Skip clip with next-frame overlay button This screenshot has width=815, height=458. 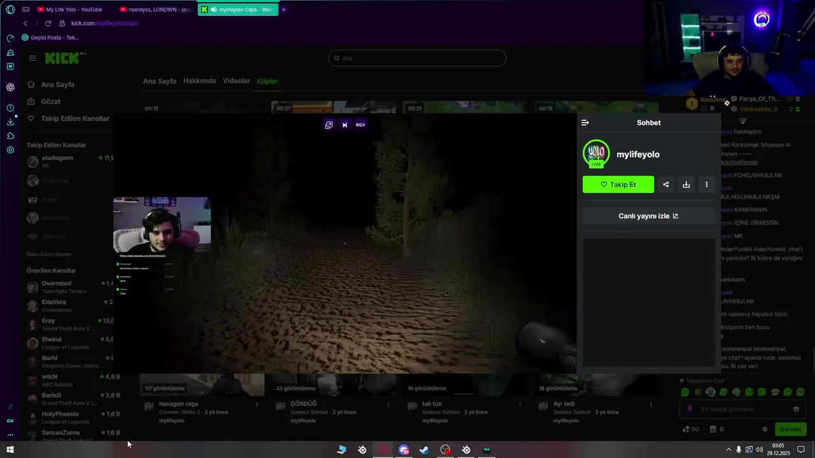tap(344, 125)
